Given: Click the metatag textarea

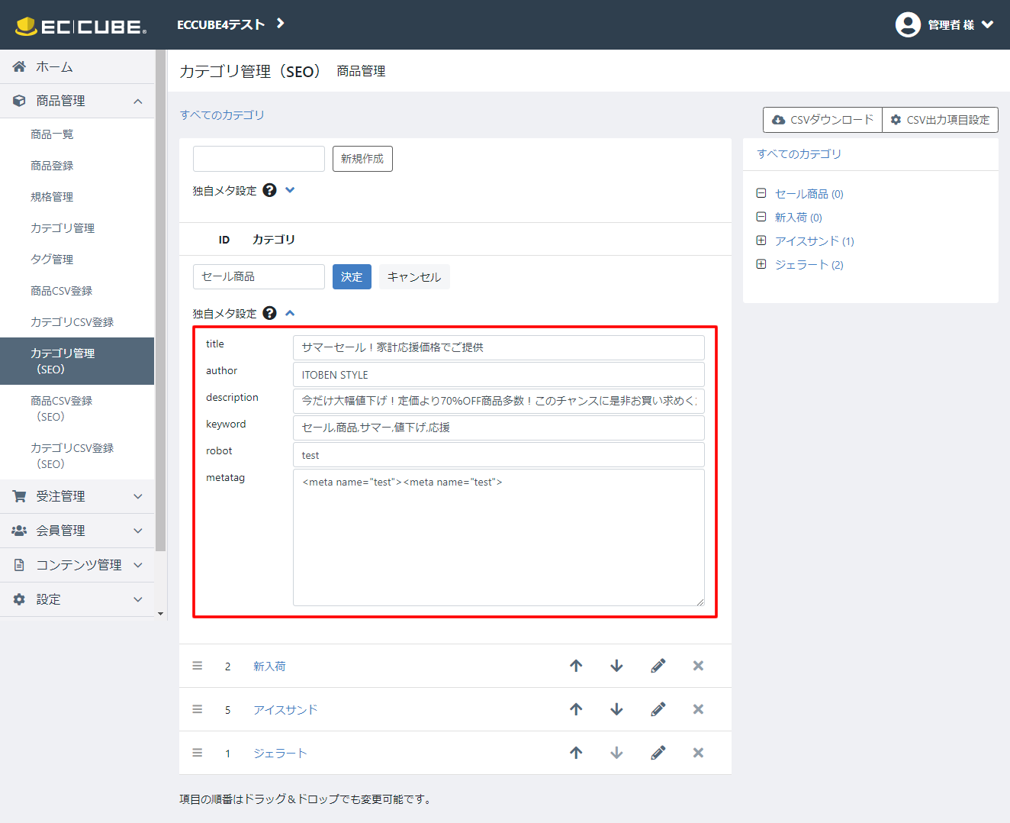Looking at the screenshot, I should tap(498, 537).
